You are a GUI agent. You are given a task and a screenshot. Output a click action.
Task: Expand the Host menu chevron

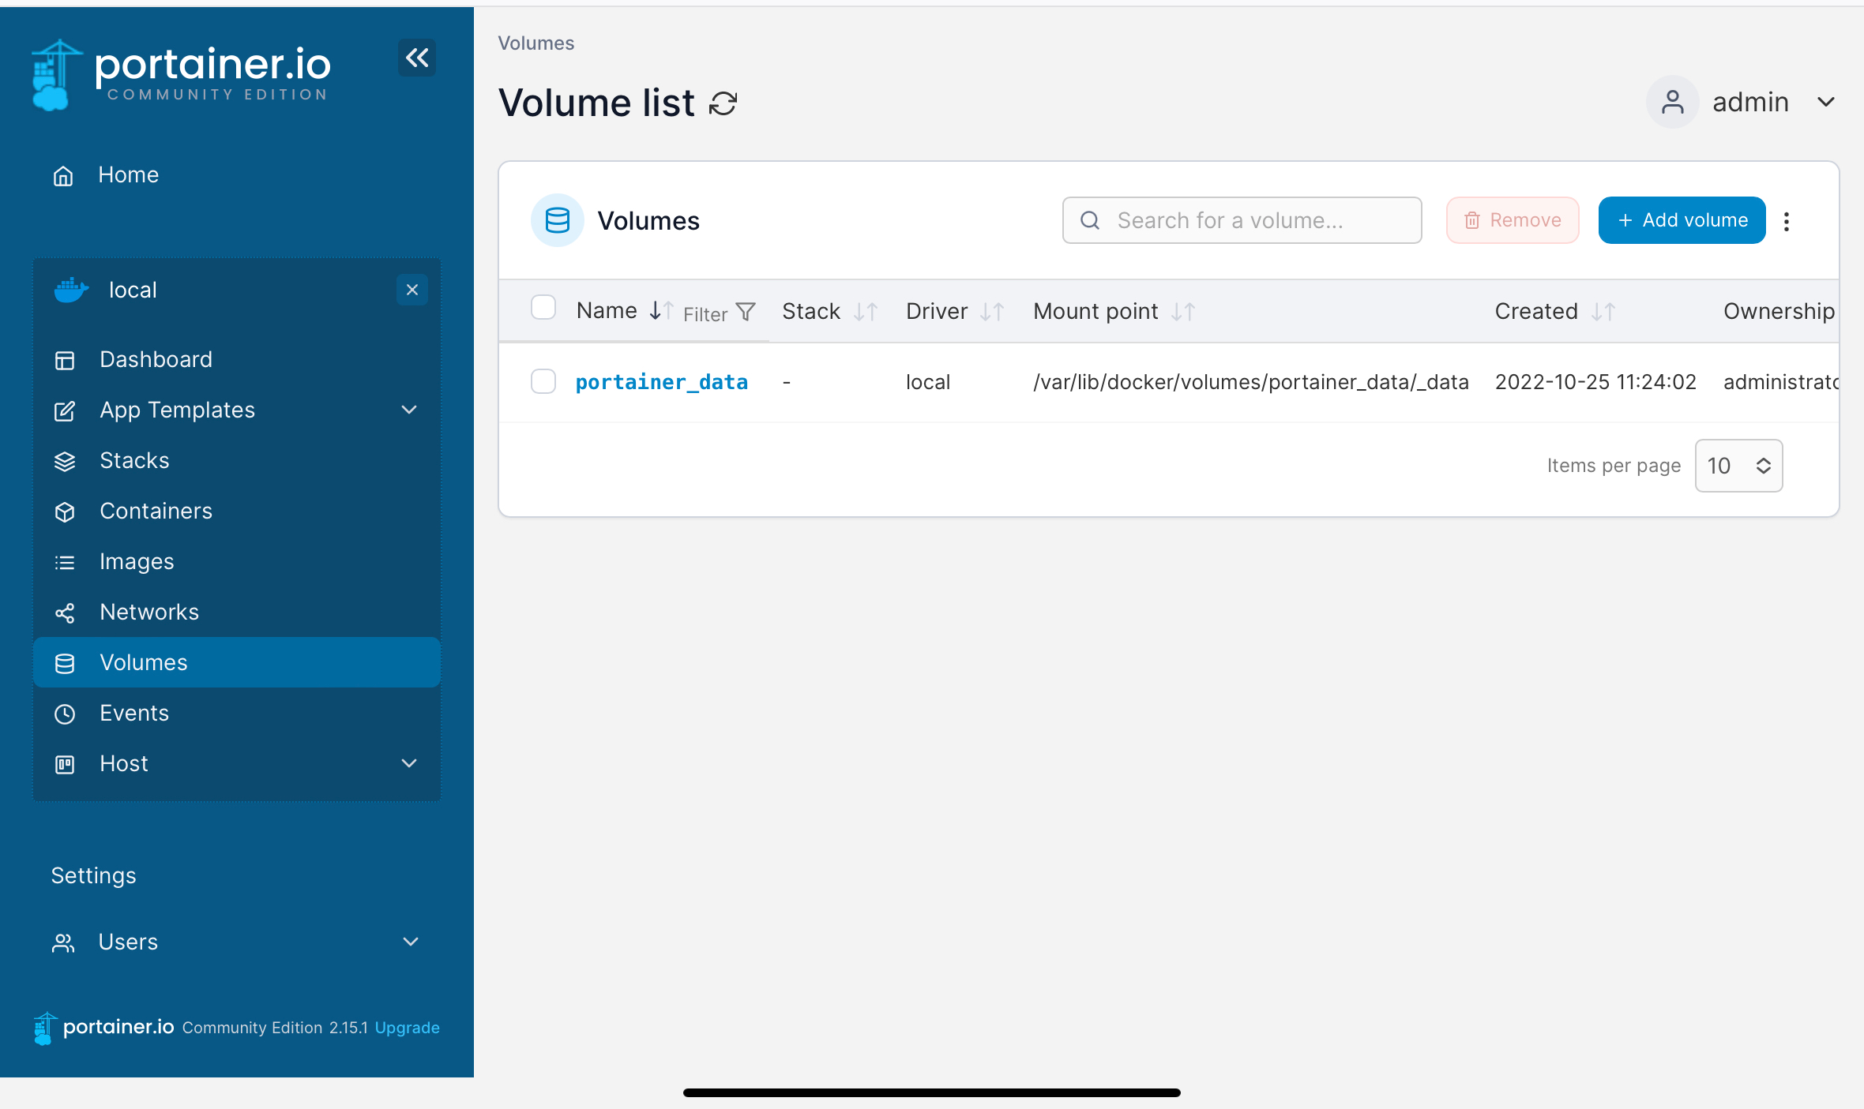coord(409,763)
